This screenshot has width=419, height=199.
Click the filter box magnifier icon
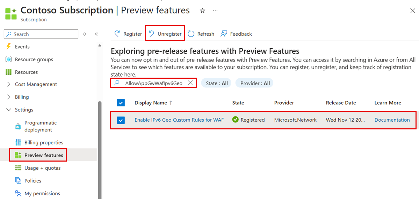[x=116, y=83]
